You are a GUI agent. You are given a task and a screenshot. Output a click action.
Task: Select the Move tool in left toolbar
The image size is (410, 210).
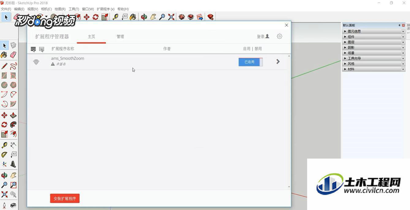[4, 115]
